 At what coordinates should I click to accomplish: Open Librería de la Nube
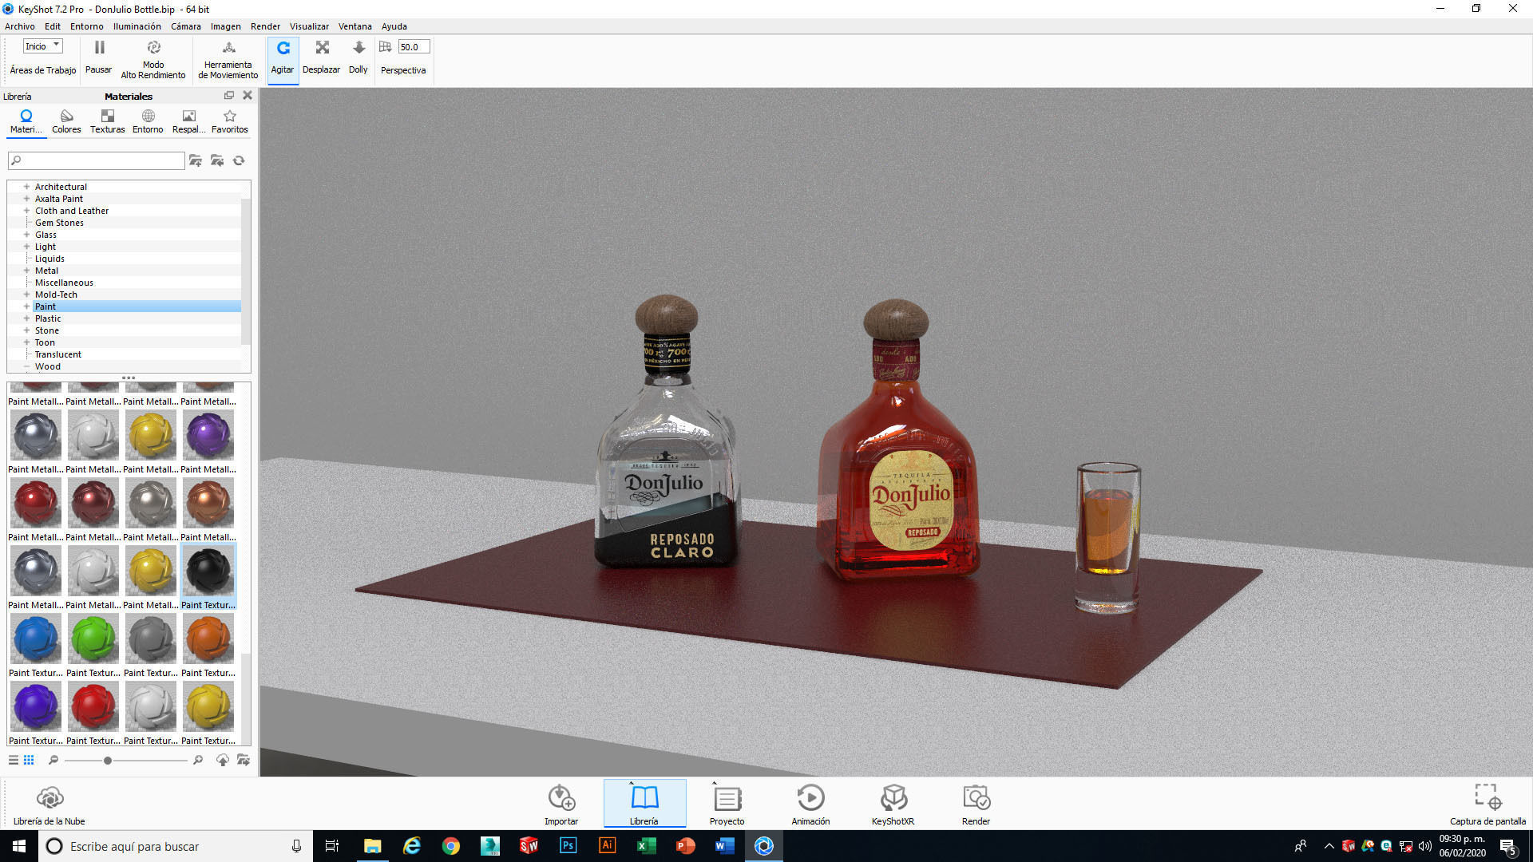pyautogui.click(x=50, y=805)
